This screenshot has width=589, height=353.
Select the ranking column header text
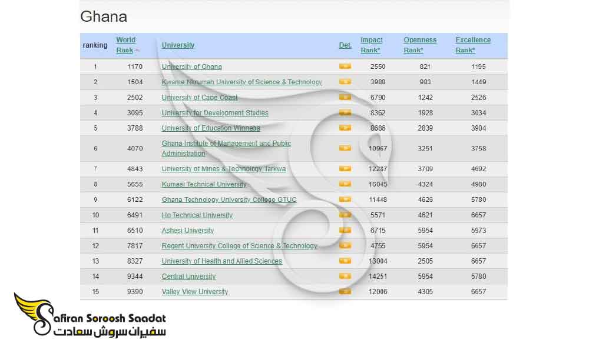[x=95, y=45]
